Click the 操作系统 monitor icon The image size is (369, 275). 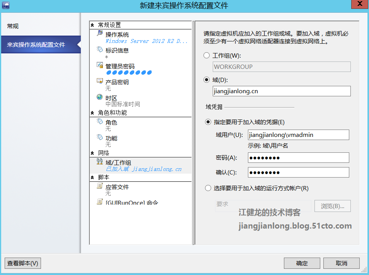click(100, 33)
